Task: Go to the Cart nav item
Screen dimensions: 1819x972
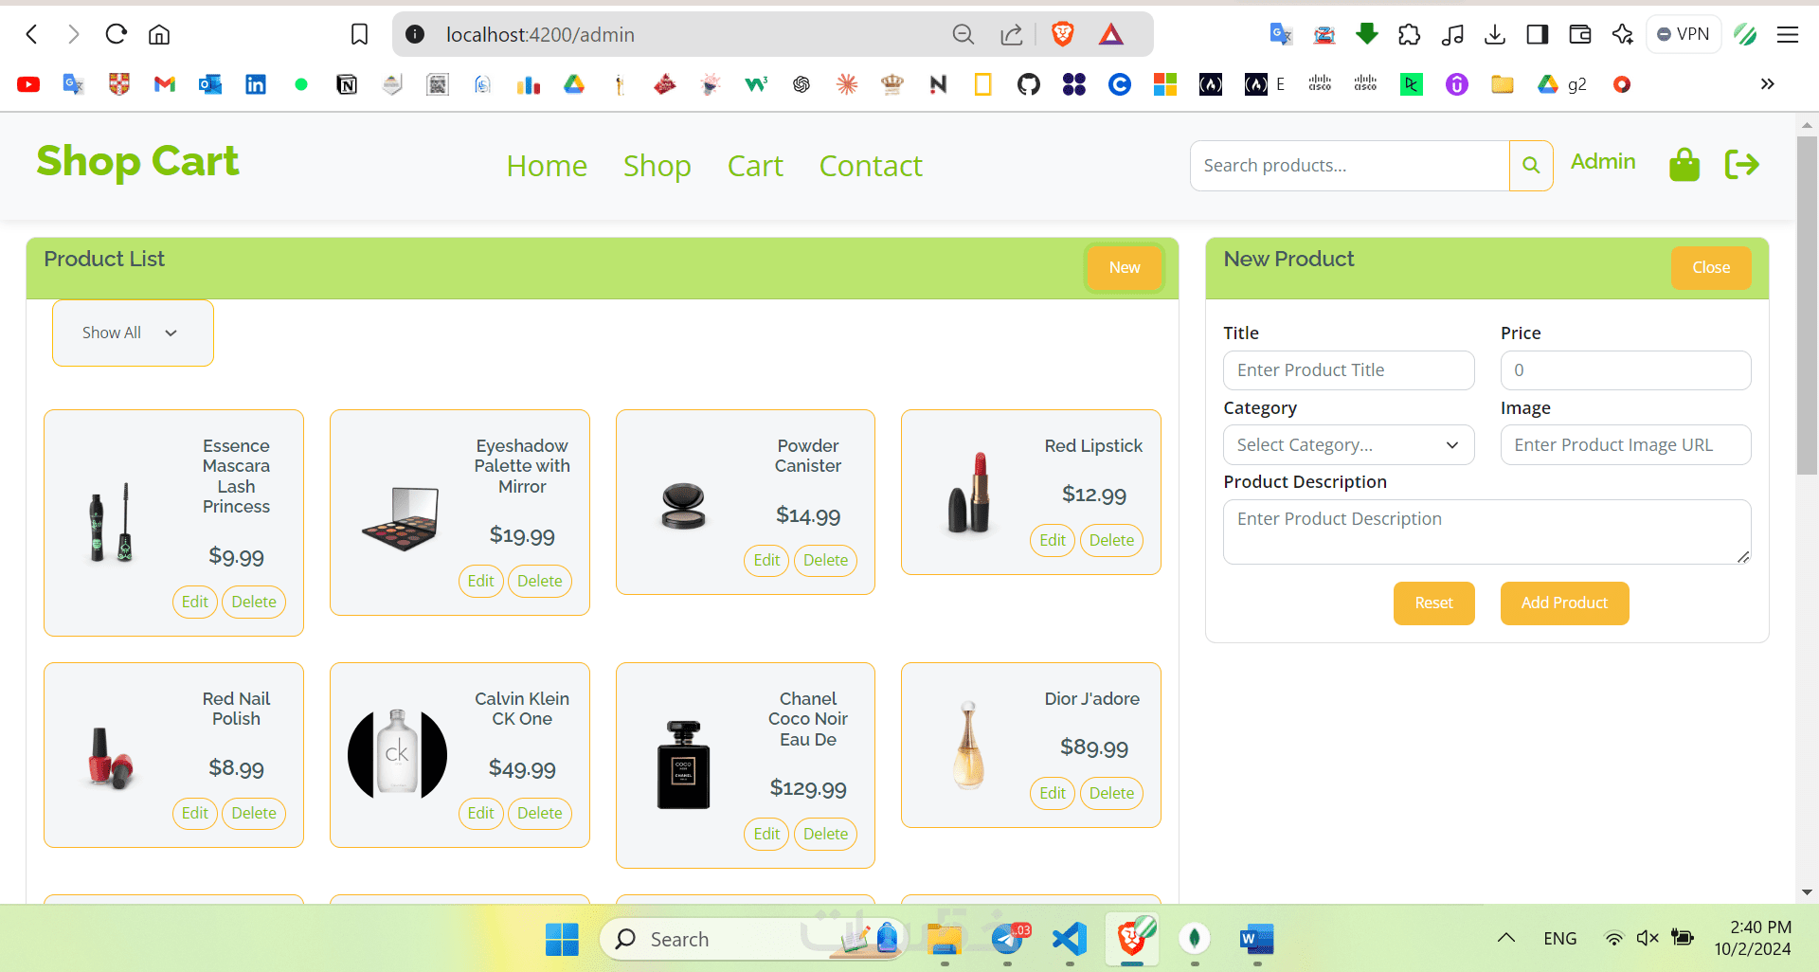Action: coord(755,166)
